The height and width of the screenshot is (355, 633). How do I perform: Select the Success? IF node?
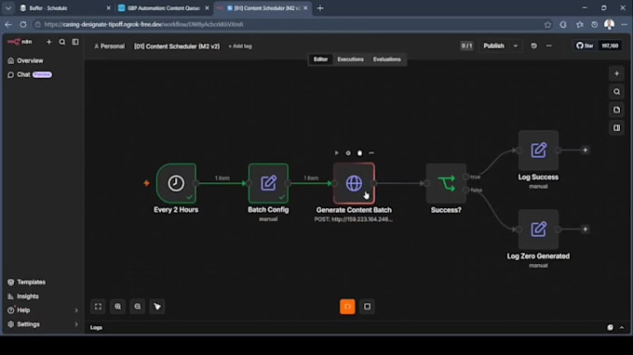(446, 183)
